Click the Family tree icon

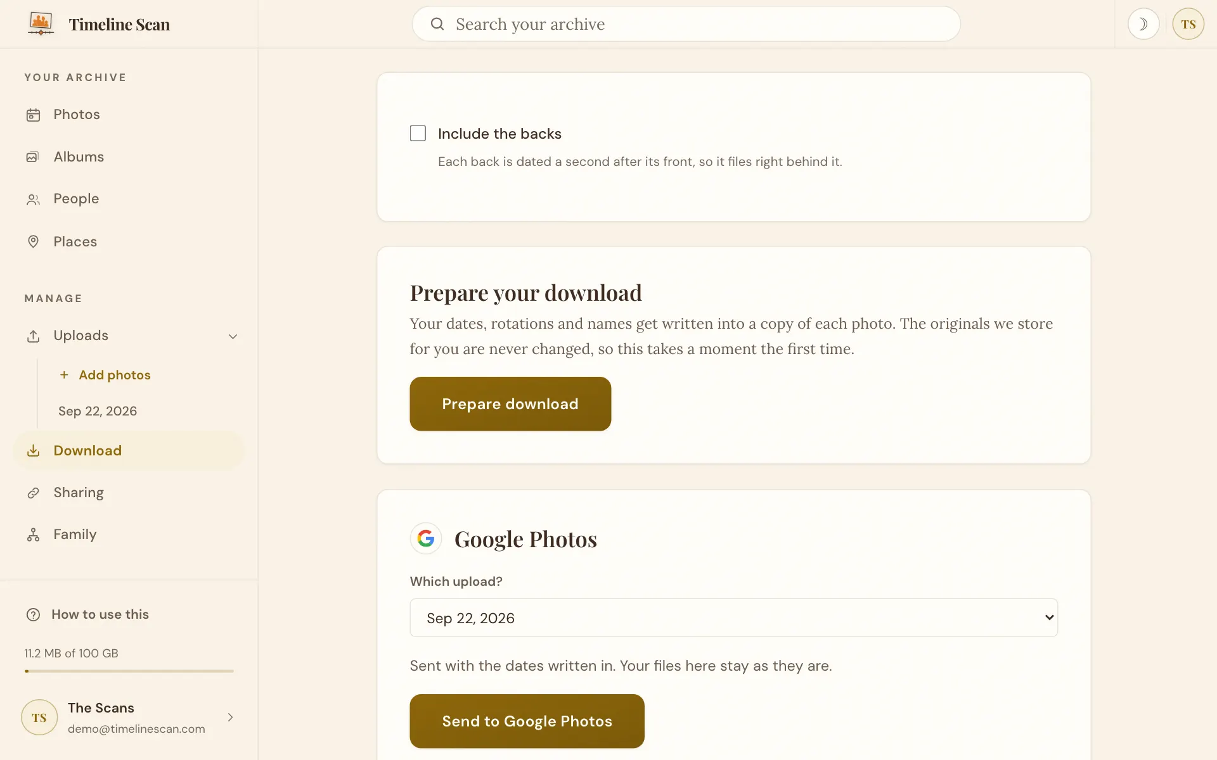[33, 535]
